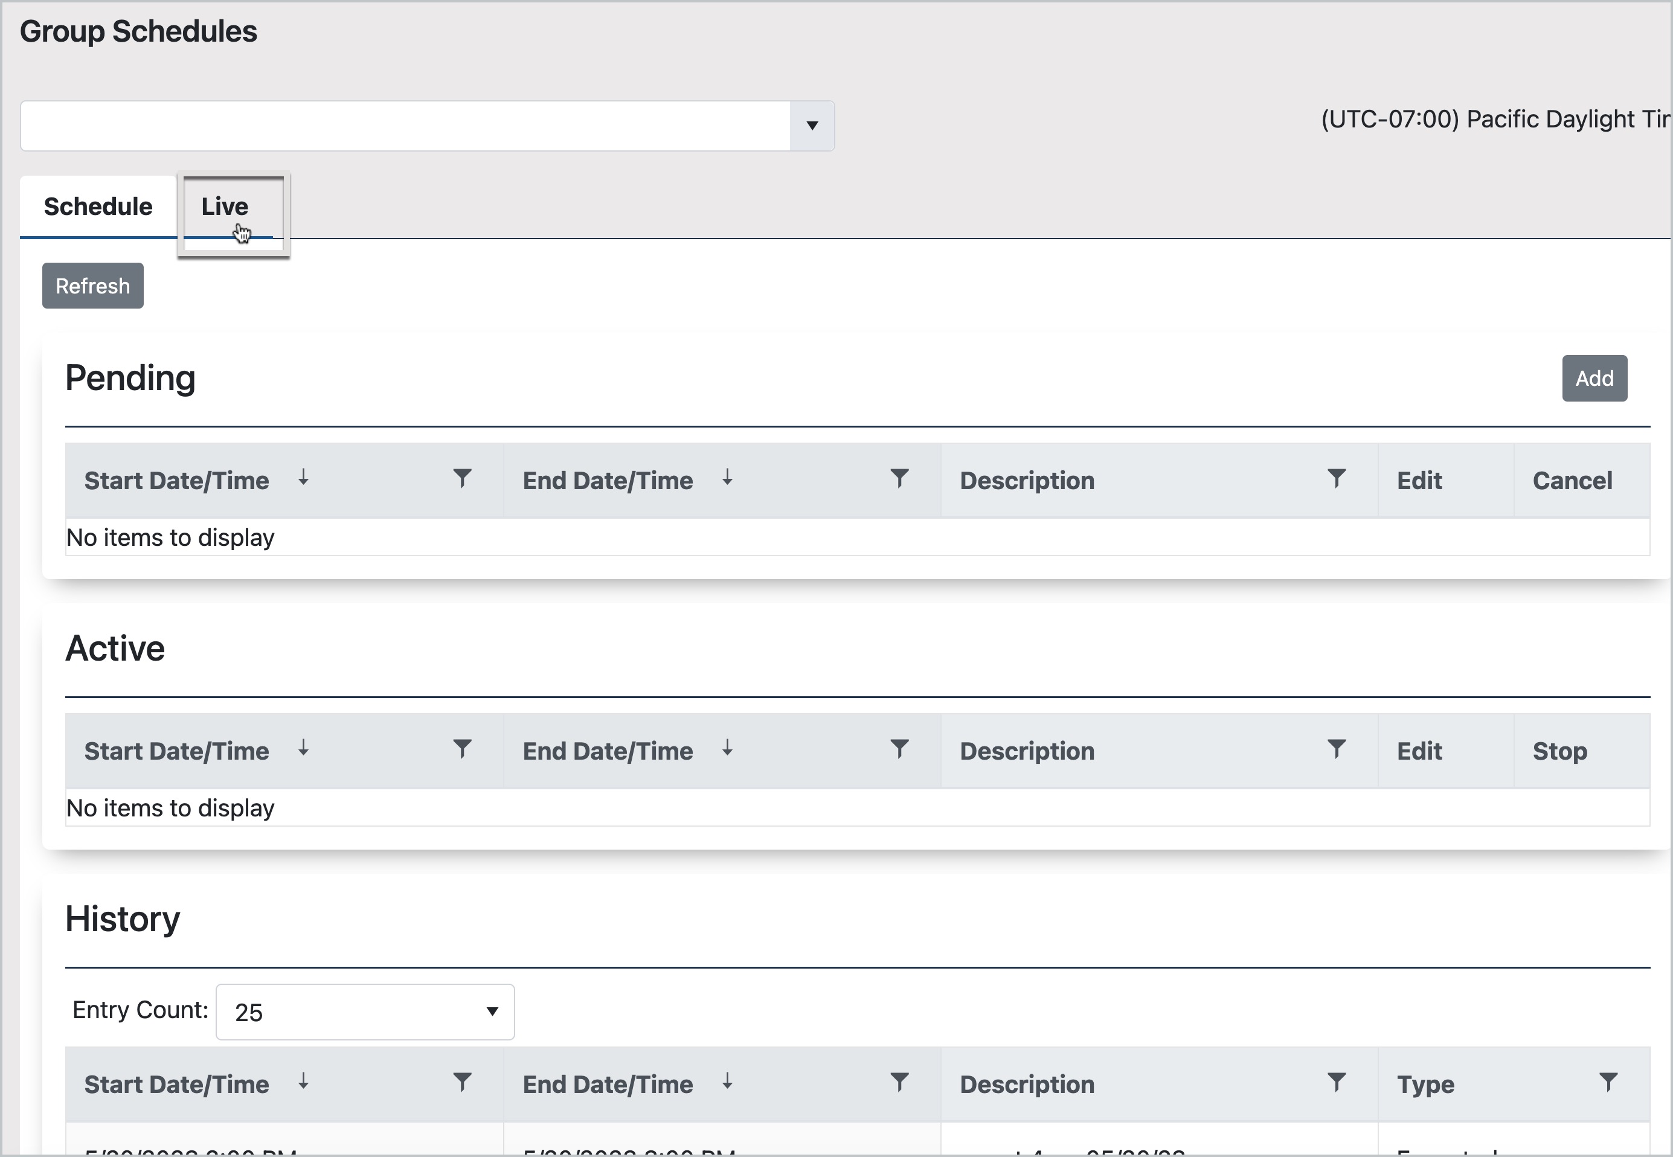Open the filter on Pending End Date/Time column
Viewport: 1673px width, 1157px height.
click(x=899, y=478)
